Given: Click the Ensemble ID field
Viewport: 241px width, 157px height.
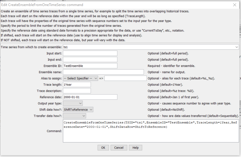Looking at the screenshot, I should coord(90,66).
